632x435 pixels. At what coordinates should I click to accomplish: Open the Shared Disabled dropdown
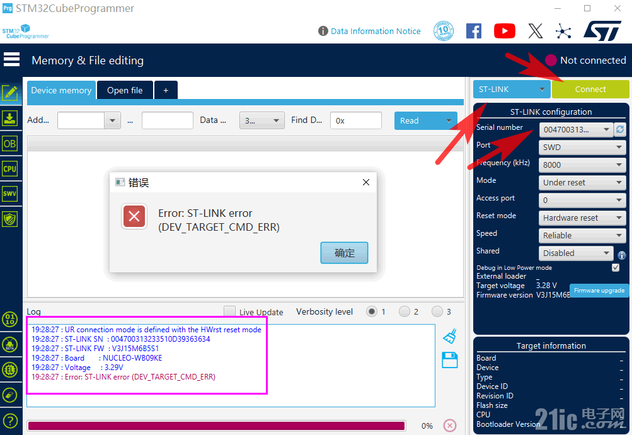coord(575,253)
